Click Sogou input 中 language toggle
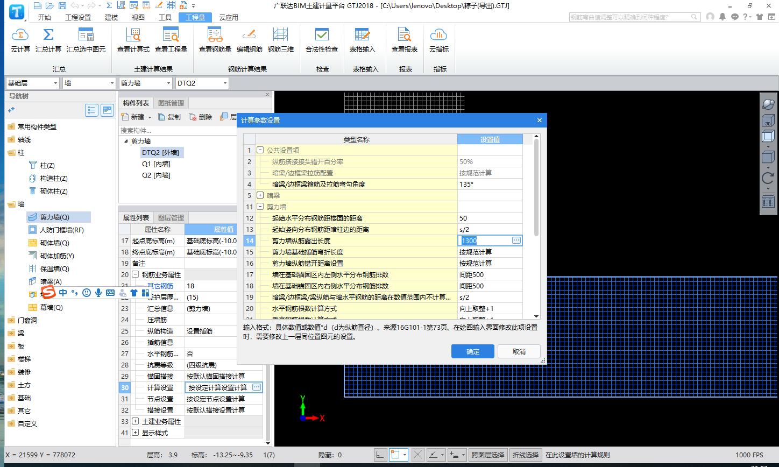This screenshot has width=779, height=467. click(63, 293)
